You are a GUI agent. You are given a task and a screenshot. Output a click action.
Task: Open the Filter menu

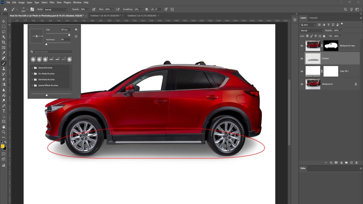[52, 2]
